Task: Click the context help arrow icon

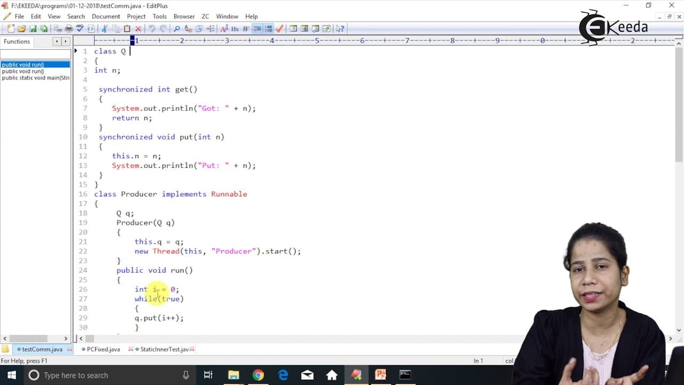Action: (340, 28)
